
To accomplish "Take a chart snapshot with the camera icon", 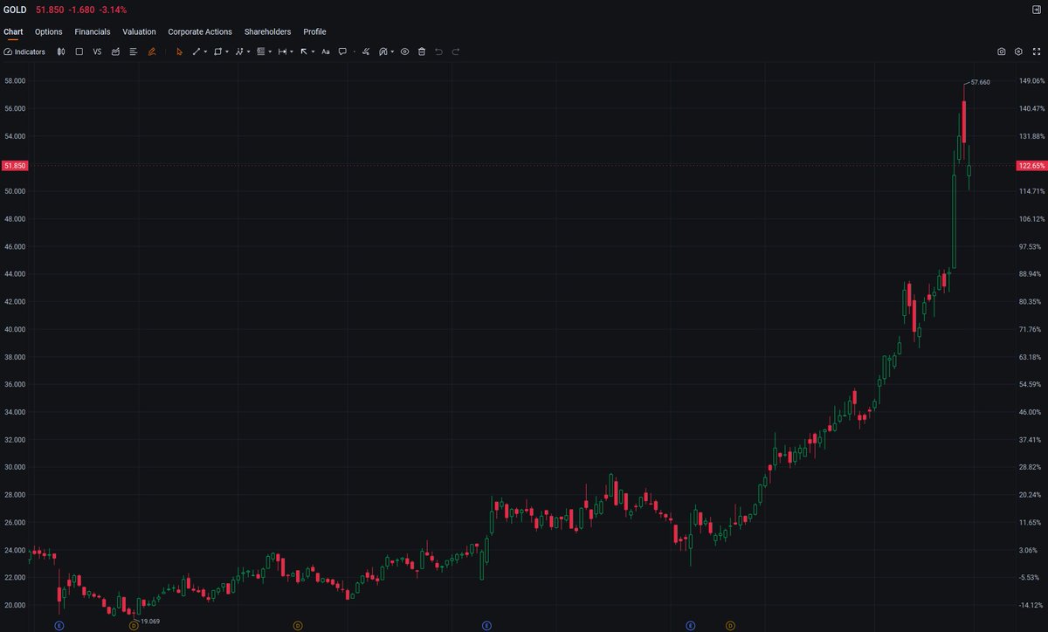I will (1002, 52).
